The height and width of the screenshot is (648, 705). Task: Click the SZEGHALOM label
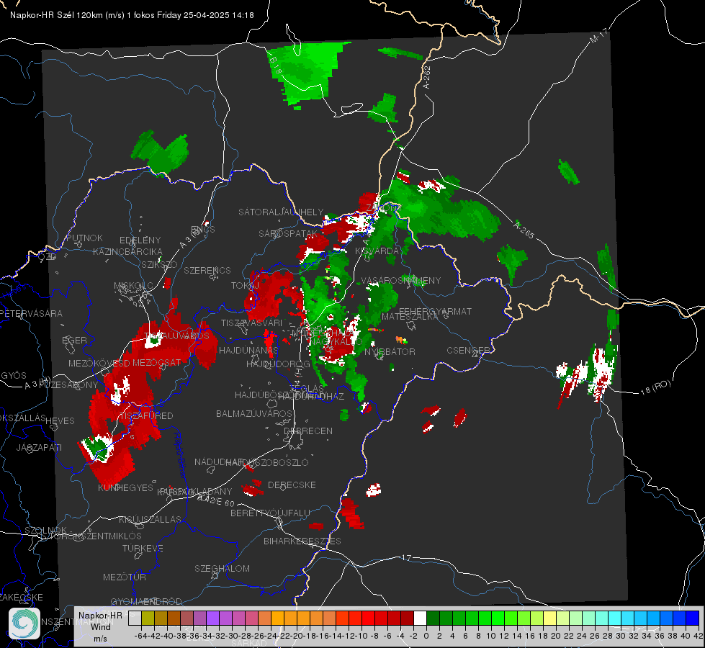tap(222, 568)
